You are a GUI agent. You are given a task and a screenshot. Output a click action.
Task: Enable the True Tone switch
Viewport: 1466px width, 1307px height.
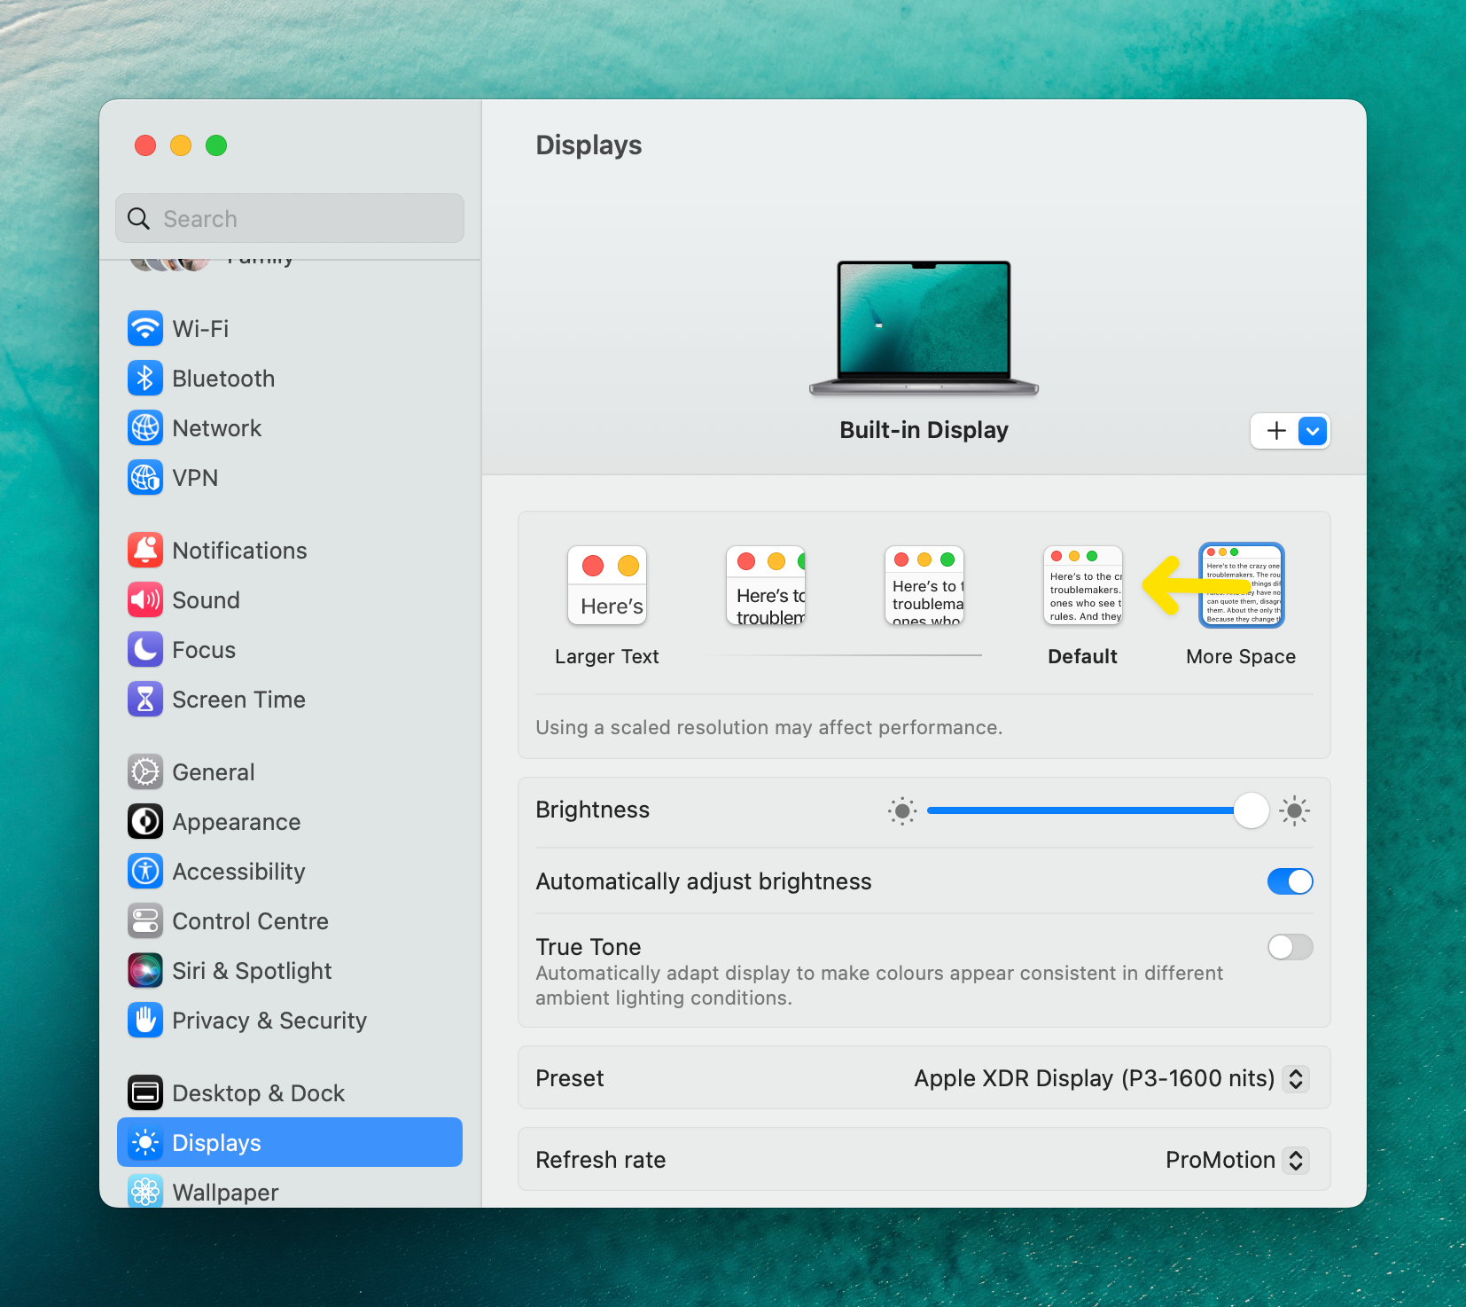pyautogui.click(x=1290, y=947)
